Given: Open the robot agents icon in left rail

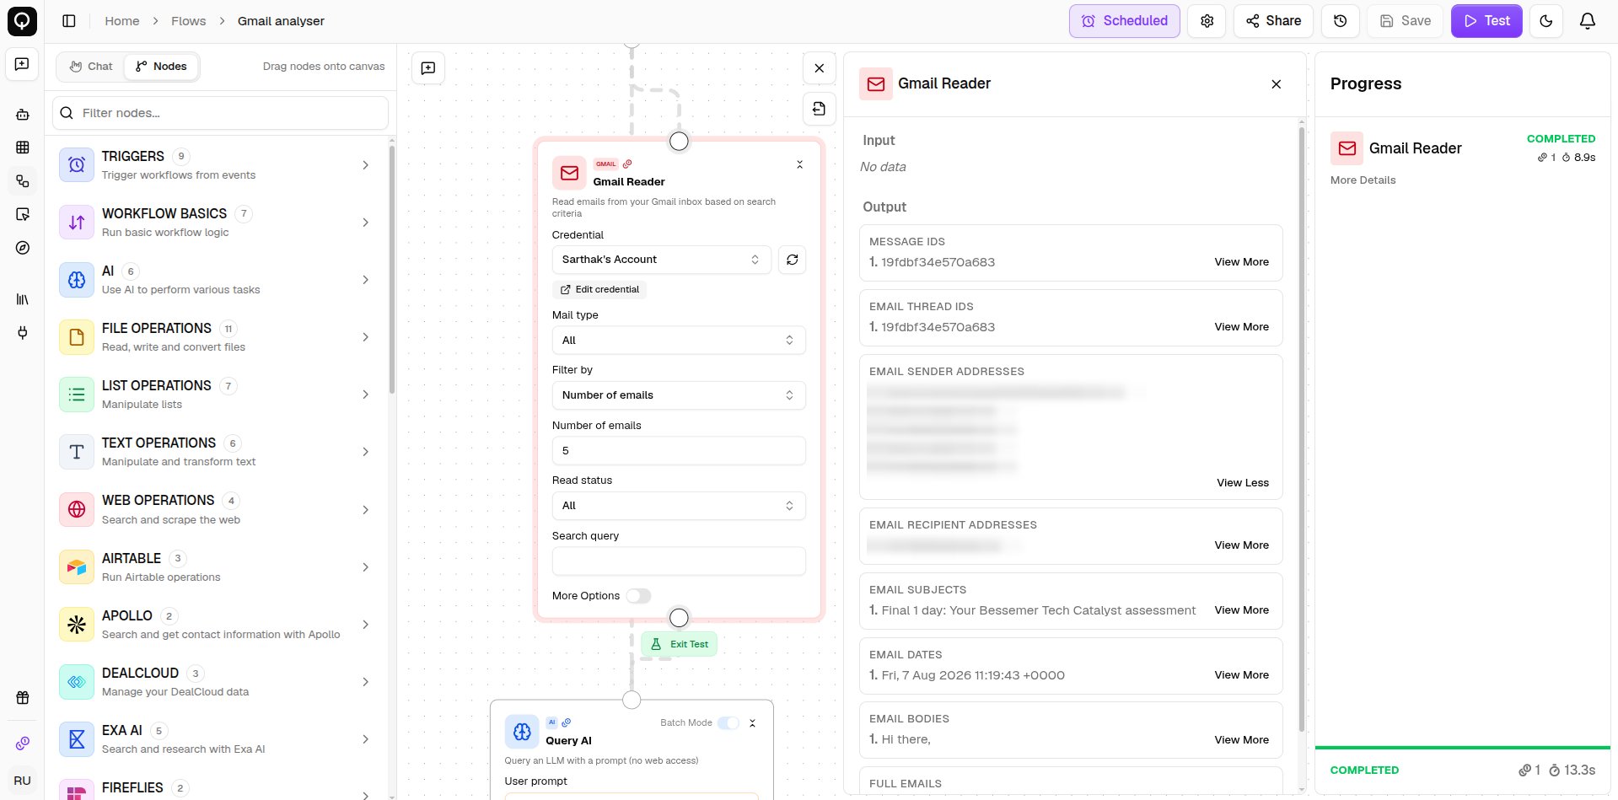Looking at the screenshot, I should [x=23, y=115].
